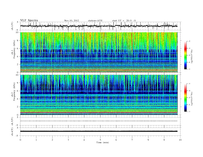Click inside the ch.1 spectrogram panel
This screenshot has height=157, width=203.
[x=99, y=52]
